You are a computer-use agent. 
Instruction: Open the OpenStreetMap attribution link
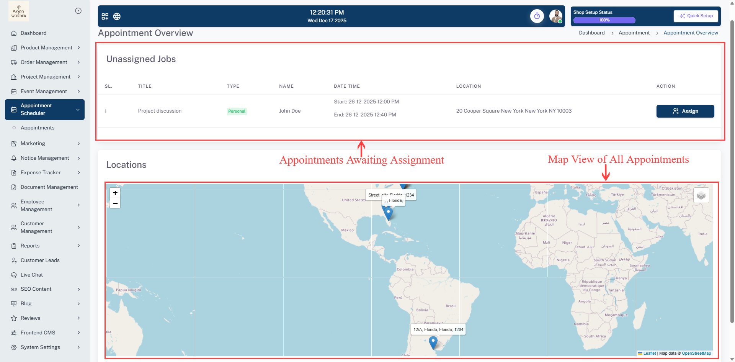coord(696,354)
